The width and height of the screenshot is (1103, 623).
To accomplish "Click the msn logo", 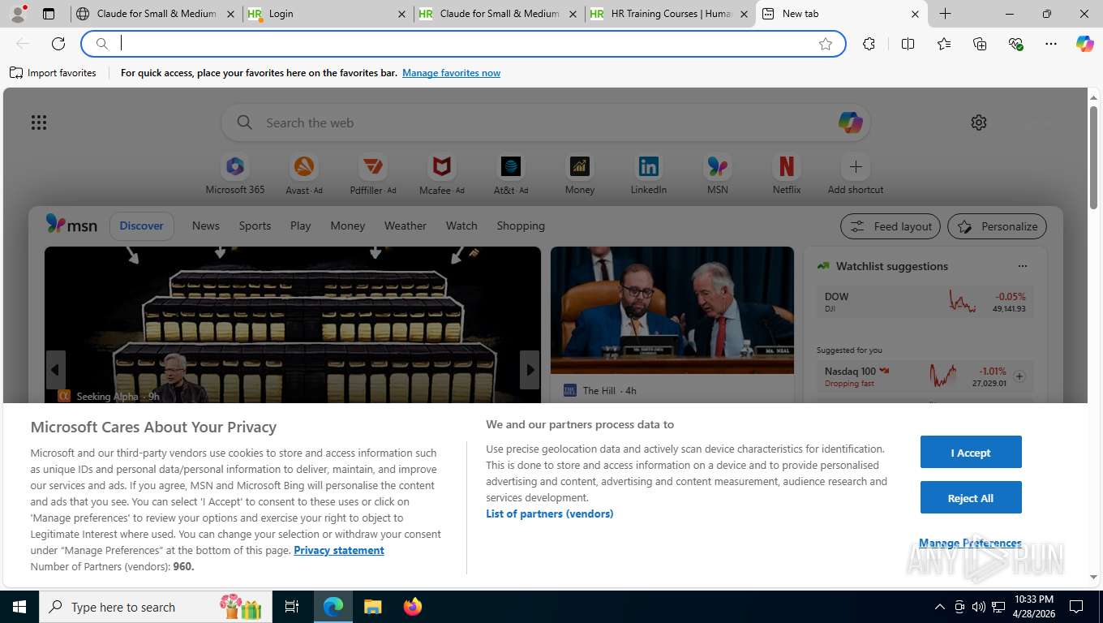I will pyautogui.click(x=71, y=225).
